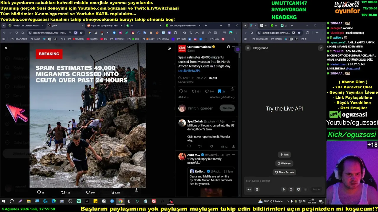The height and width of the screenshot is (212, 378).
Task: Open the quoted Radio tweet card text
Action: (x=211, y=180)
